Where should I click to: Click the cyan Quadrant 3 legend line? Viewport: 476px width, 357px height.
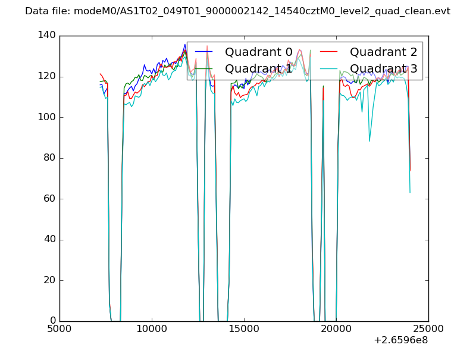[x=328, y=69]
